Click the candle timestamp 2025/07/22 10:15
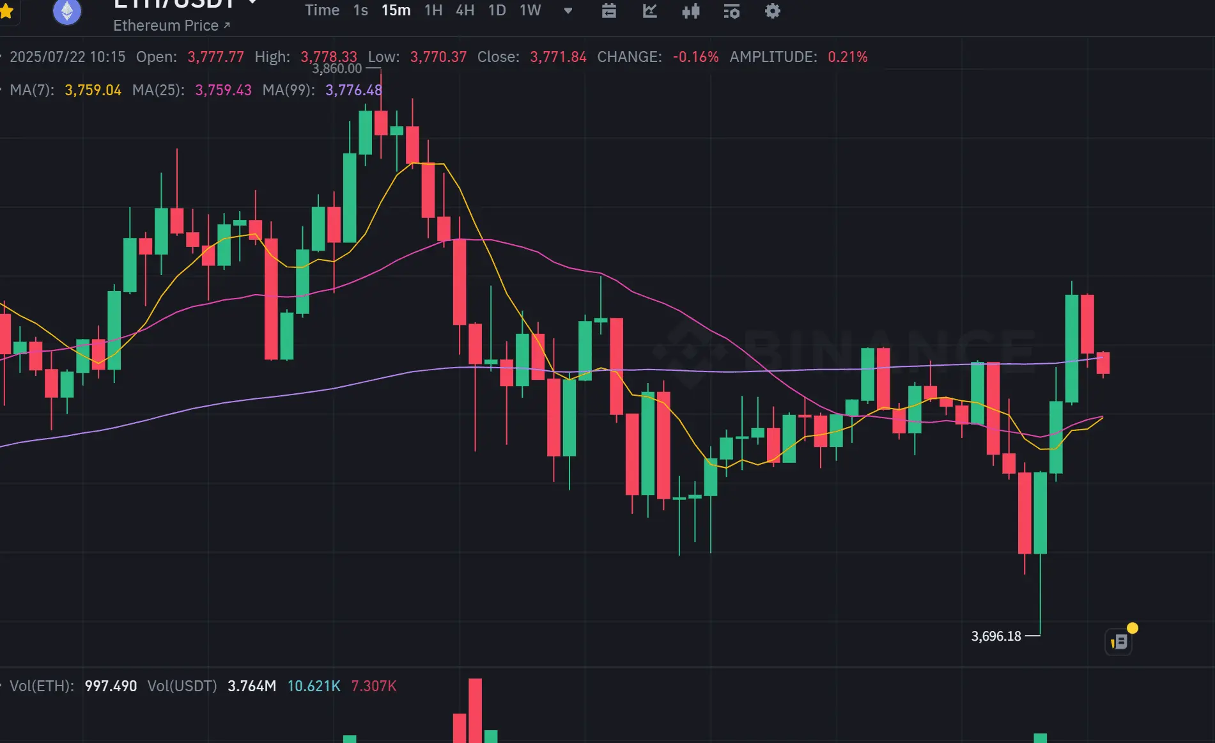Screen dimensions: 1215x743 [x=68, y=57]
